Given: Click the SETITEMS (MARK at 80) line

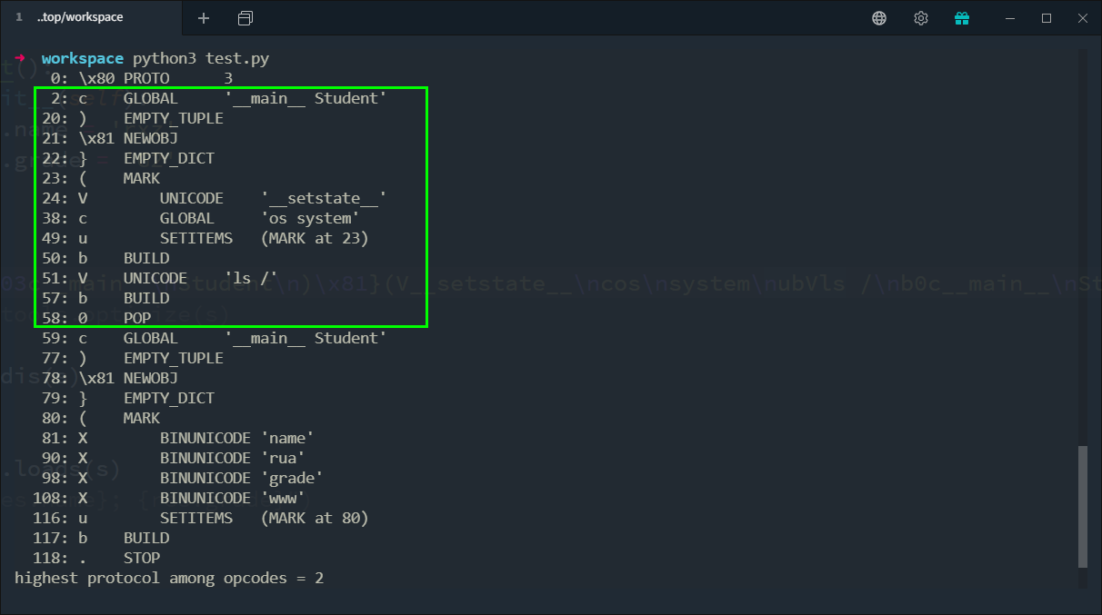Looking at the screenshot, I should tap(264, 518).
